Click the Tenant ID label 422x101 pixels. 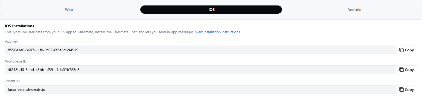click(12, 81)
